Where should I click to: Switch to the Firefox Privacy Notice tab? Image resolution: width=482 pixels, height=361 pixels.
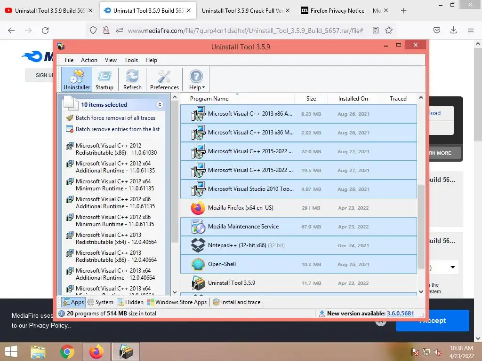pyautogui.click(x=345, y=11)
